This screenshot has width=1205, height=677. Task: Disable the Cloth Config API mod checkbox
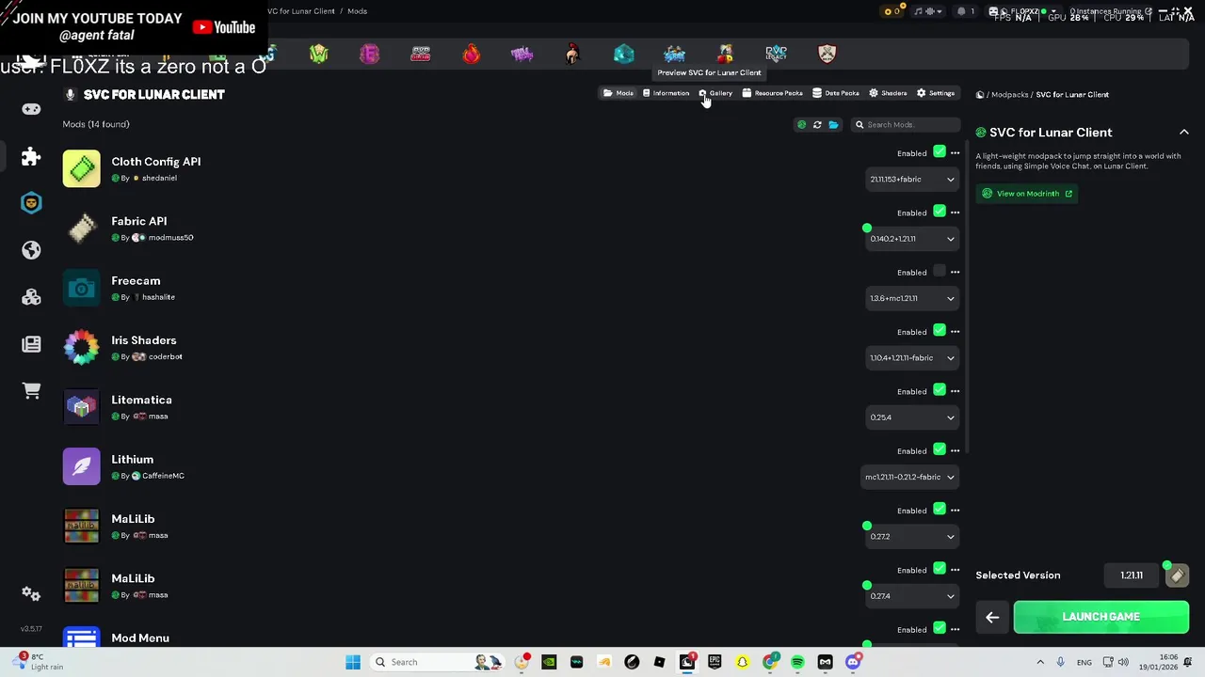(940, 152)
